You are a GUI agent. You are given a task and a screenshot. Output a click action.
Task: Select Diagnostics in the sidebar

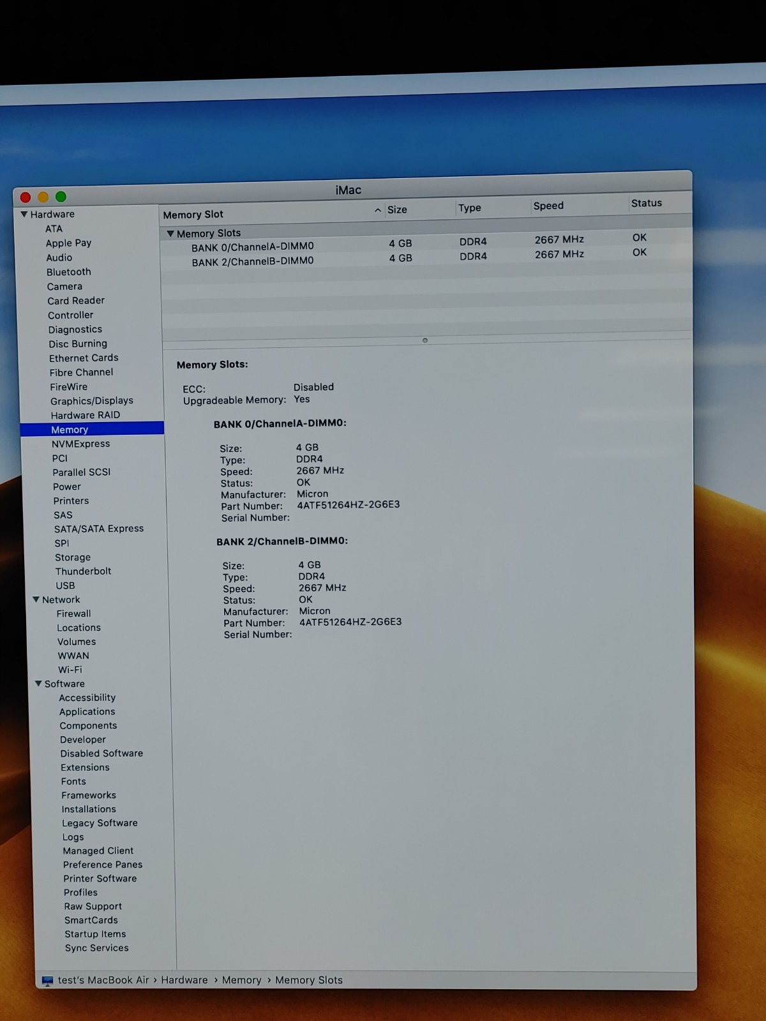tap(75, 329)
